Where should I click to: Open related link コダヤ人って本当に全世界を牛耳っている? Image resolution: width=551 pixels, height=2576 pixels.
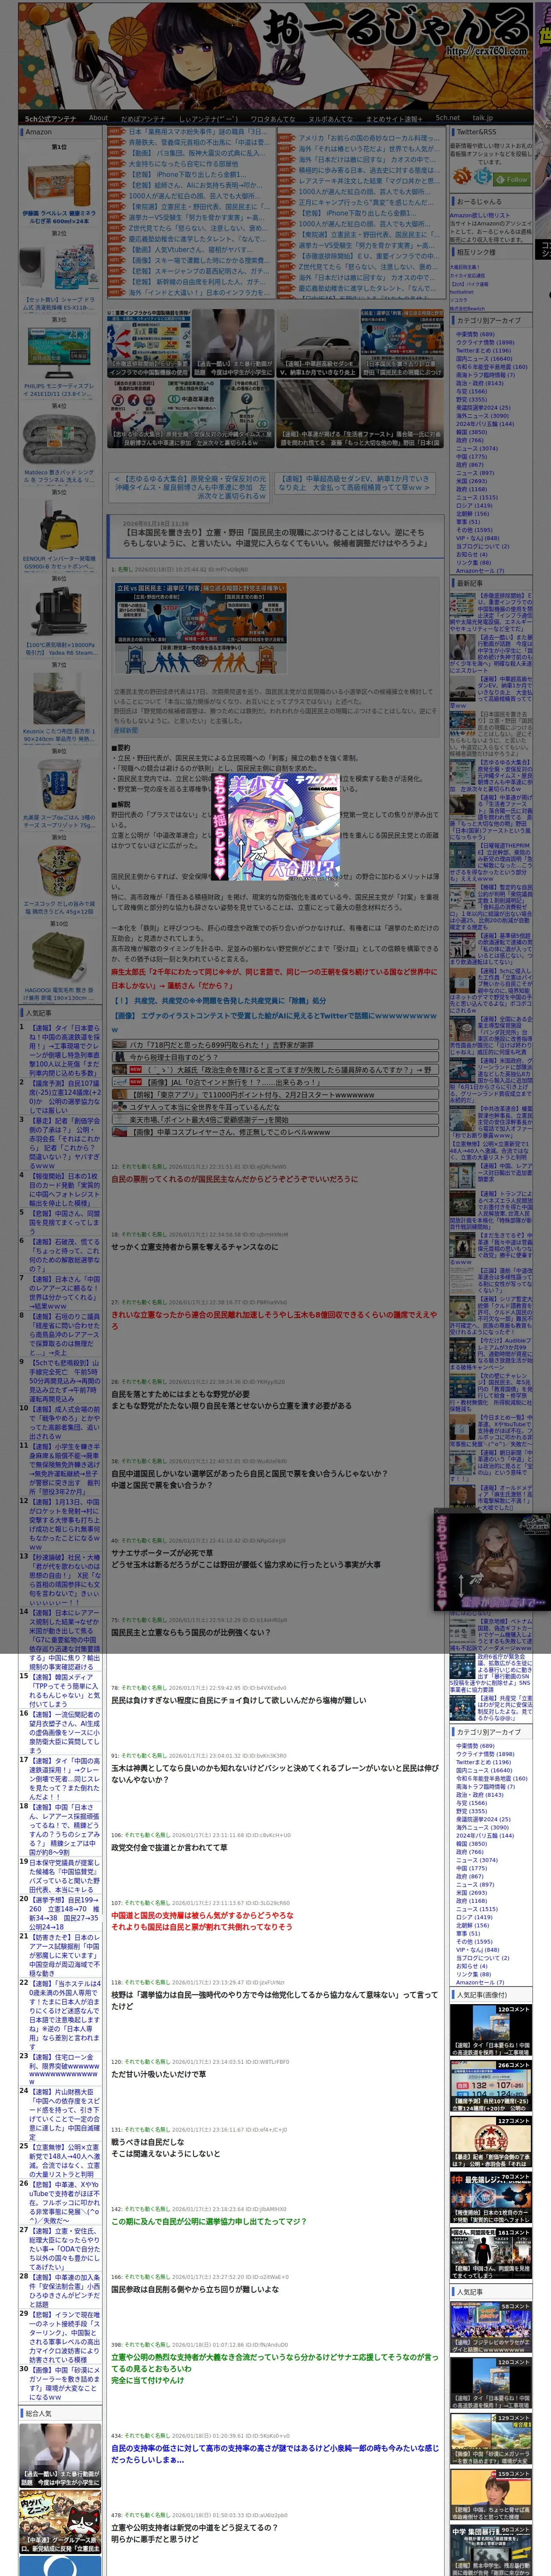pyautogui.click(x=275, y=1107)
